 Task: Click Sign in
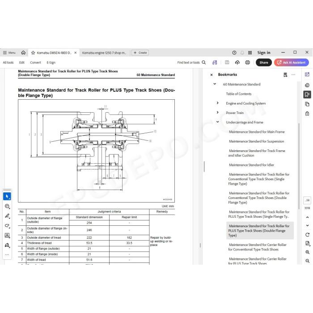coord(264,52)
